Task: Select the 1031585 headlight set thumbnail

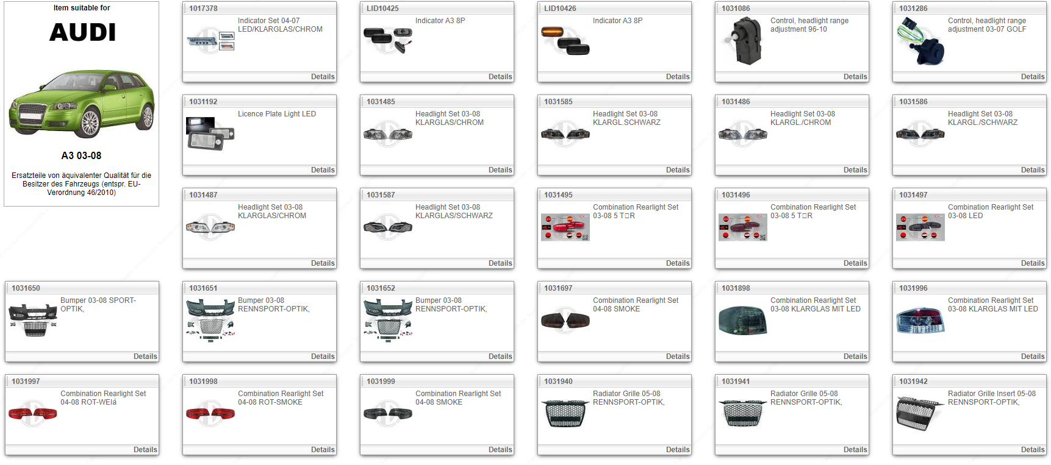Action: pos(565,134)
